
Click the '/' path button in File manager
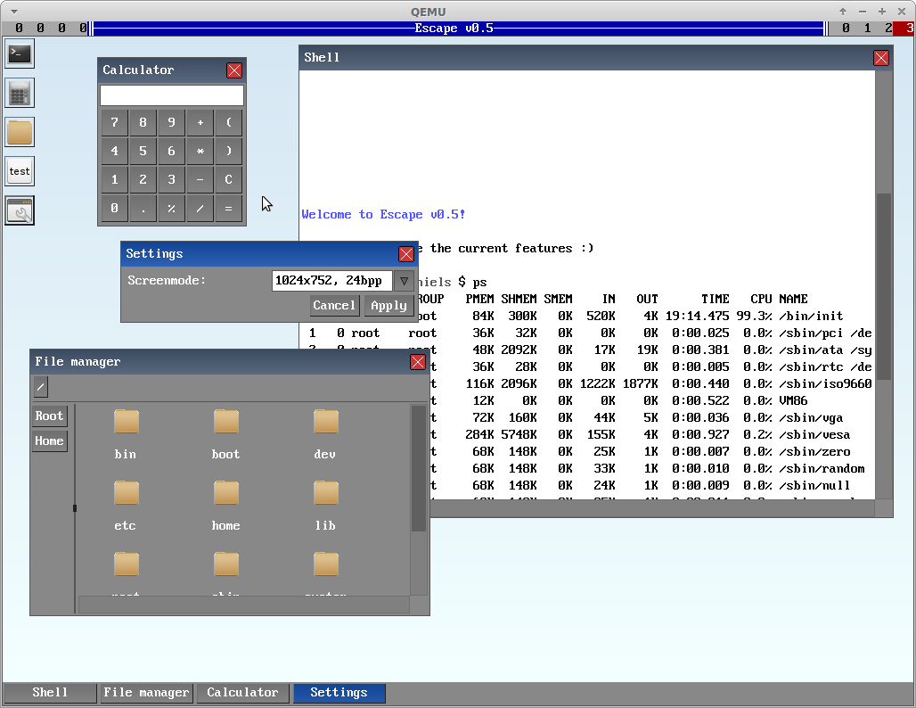41,386
